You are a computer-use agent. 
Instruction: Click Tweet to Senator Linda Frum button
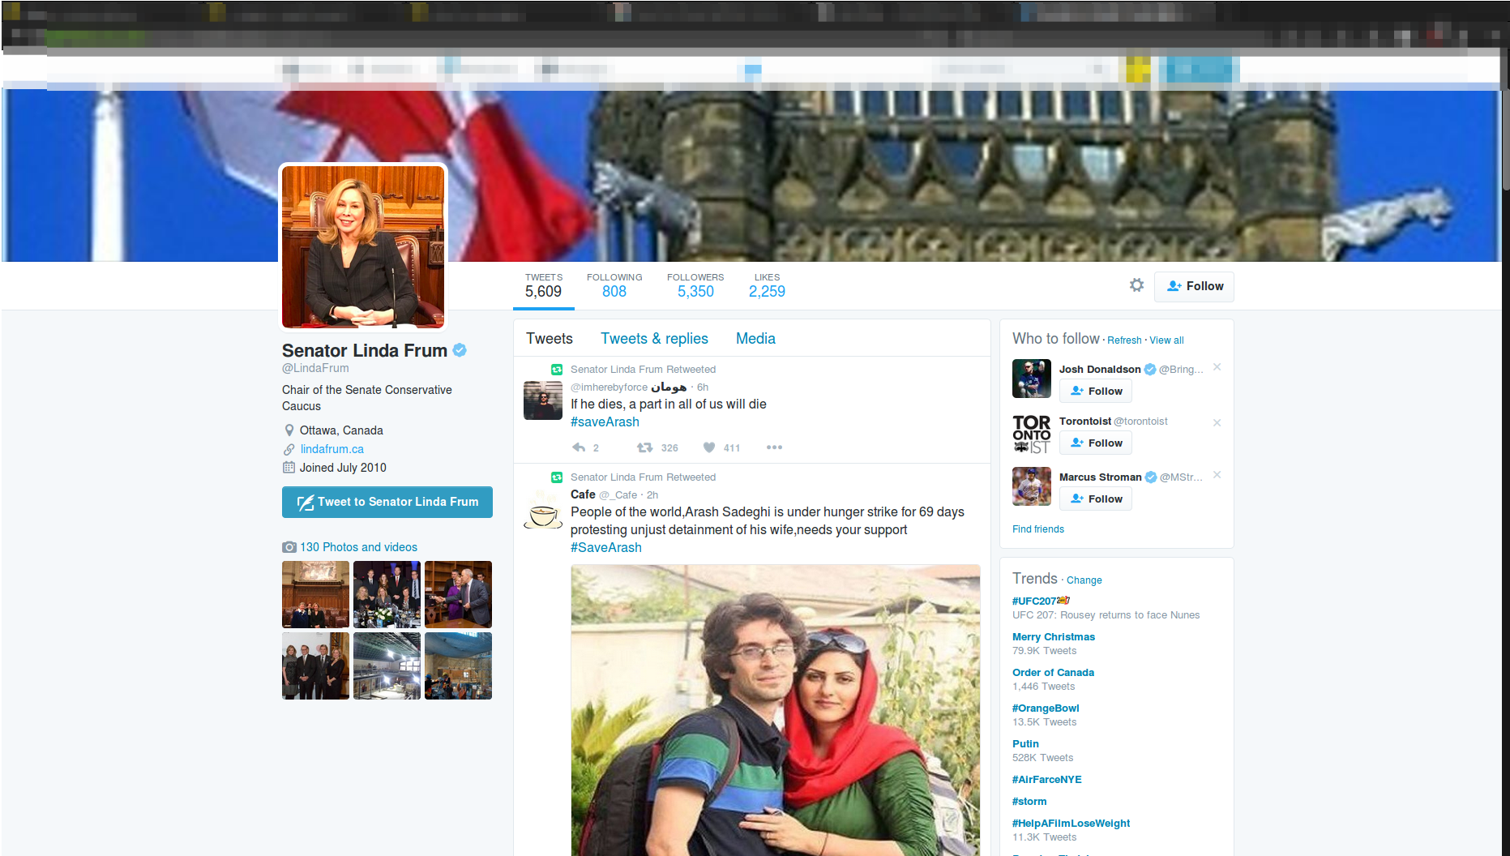click(387, 502)
